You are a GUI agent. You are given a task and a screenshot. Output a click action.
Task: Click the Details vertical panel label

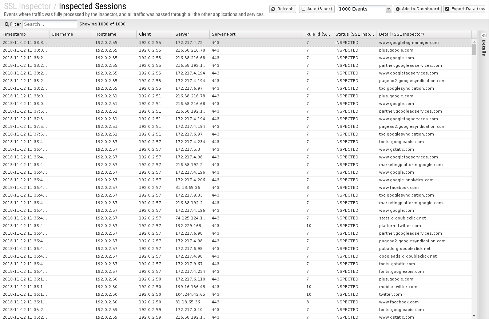coord(484,48)
